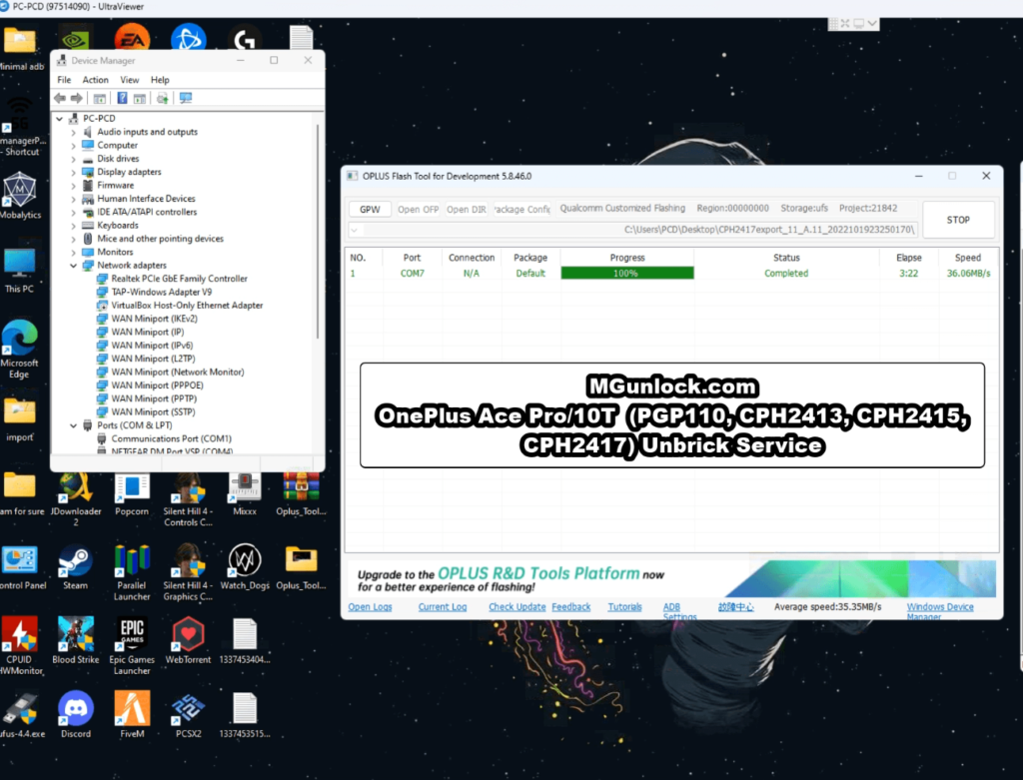This screenshot has height=780, width=1023.
Task: Open the View menu in Device Manager
Action: point(129,80)
